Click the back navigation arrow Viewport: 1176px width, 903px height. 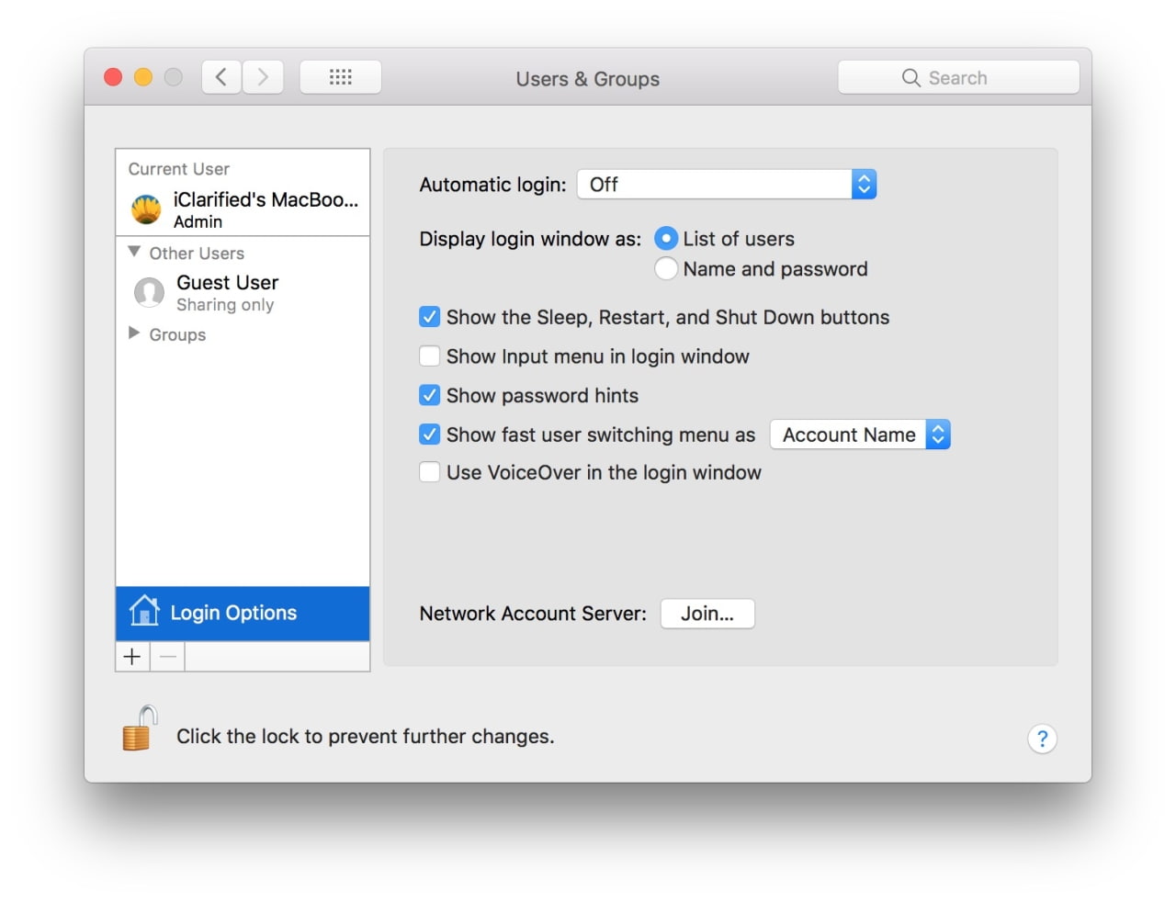coord(220,76)
